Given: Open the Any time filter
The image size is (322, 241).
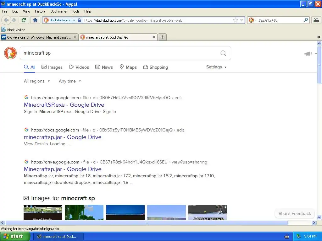Looking at the screenshot, I should point(70,81).
